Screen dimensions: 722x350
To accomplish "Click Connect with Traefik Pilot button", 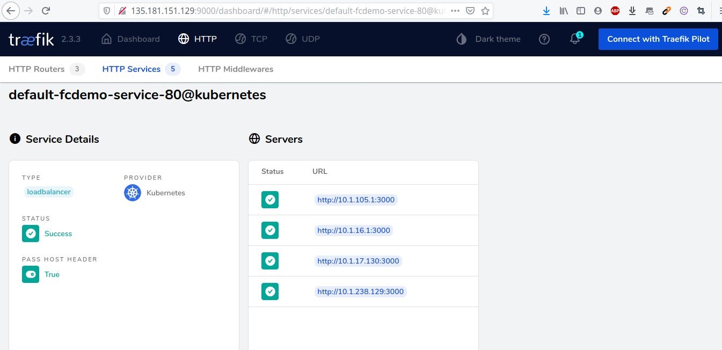I will 658,39.
